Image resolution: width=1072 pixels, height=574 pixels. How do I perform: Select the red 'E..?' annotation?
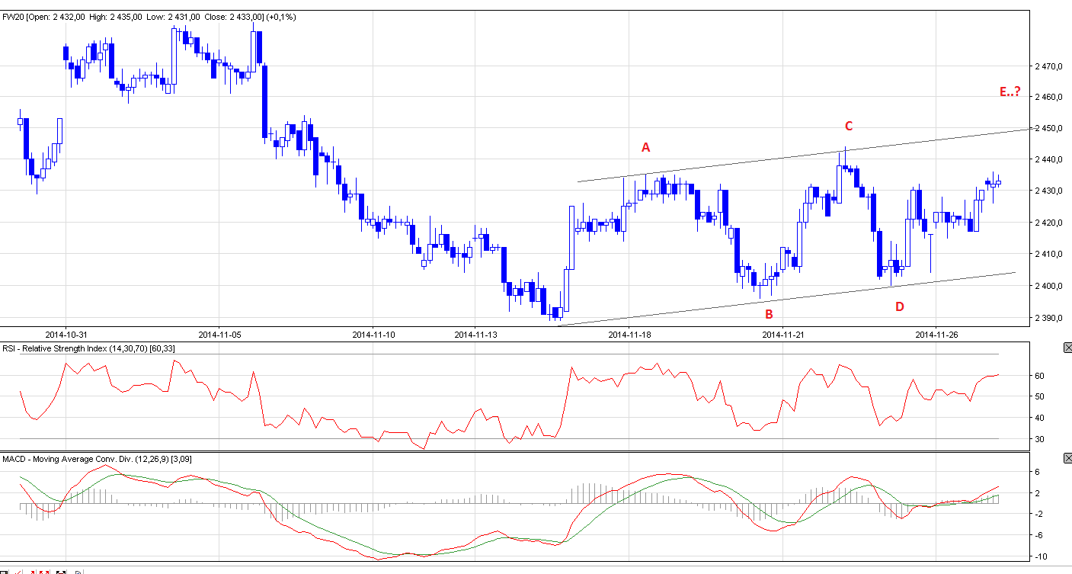point(1010,92)
